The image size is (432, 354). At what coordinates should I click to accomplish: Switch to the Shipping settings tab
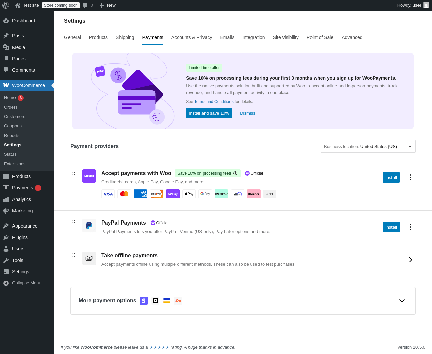(x=125, y=37)
